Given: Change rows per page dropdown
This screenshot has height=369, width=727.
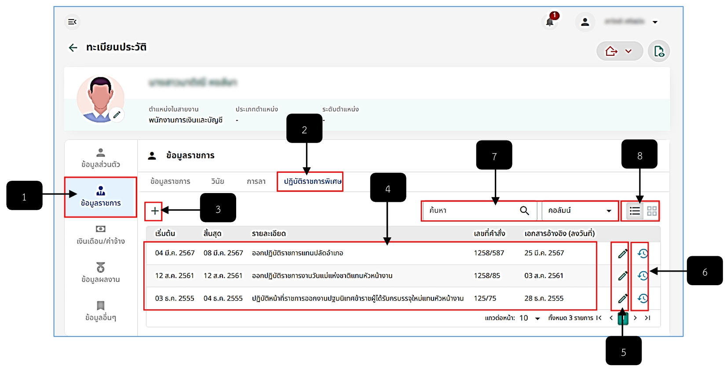Looking at the screenshot, I should 530,318.
